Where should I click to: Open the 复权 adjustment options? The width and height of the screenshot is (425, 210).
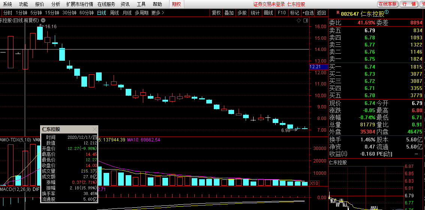click(216, 13)
